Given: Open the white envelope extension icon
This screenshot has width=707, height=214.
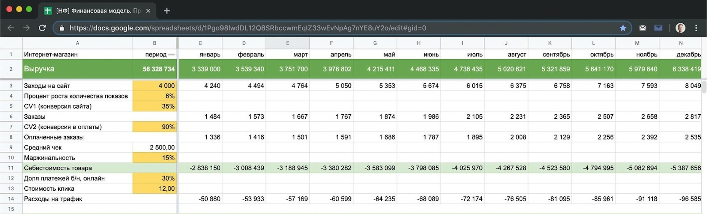Looking at the screenshot, I should pyautogui.click(x=642, y=28).
